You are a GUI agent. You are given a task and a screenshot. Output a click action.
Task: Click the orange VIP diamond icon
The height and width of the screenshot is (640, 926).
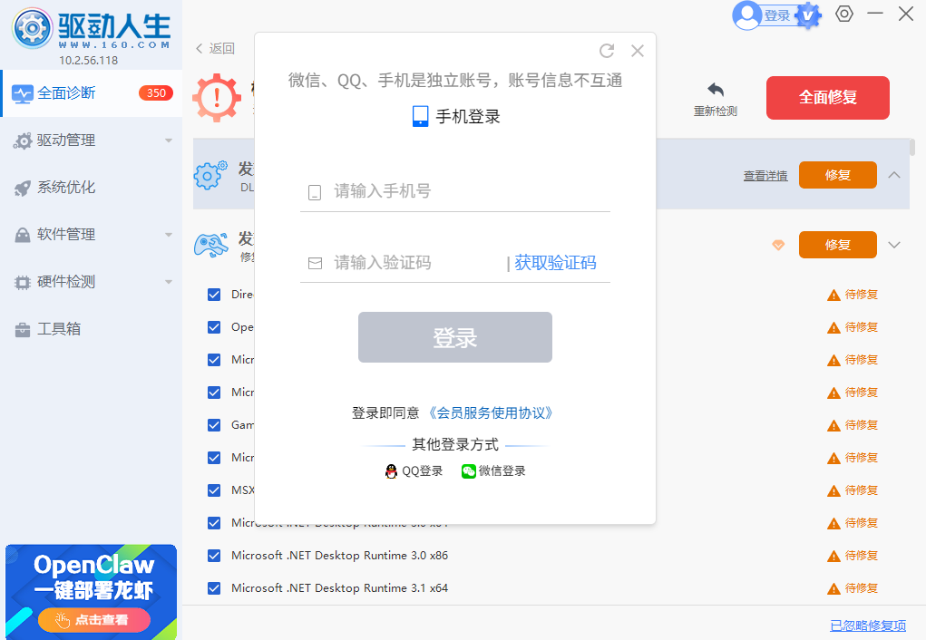click(778, 245)
